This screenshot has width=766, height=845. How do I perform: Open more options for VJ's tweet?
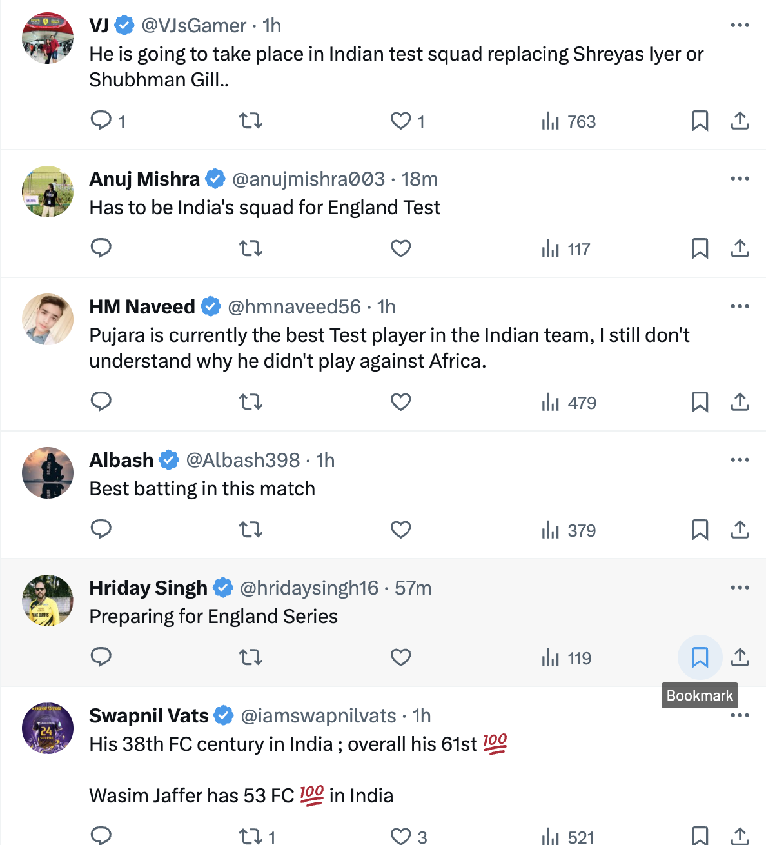(x=740, y=25)
